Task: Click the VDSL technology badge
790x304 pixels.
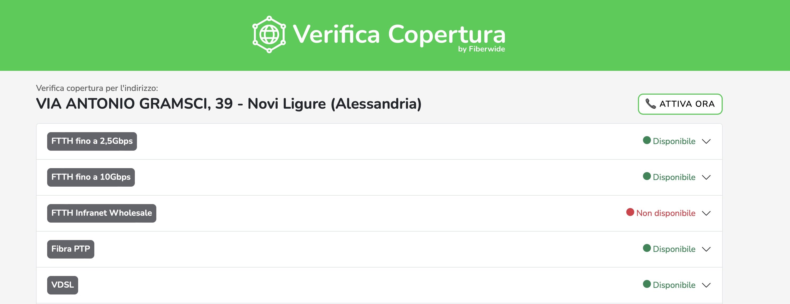Action: point(63,285)
